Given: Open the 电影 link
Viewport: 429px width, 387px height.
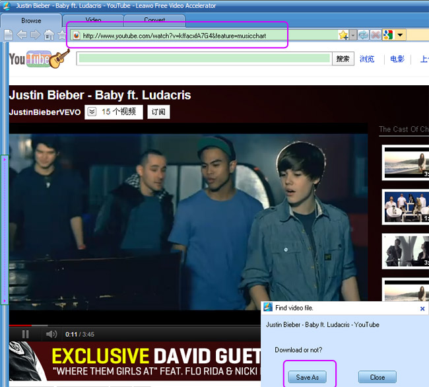Looking at the screenshot, I should tap(397, 59).
